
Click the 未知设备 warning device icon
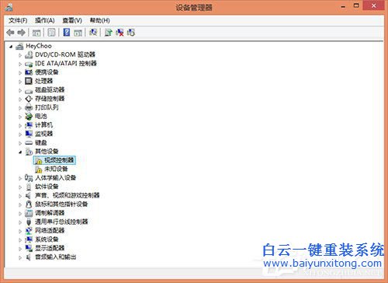coord(38,169)
